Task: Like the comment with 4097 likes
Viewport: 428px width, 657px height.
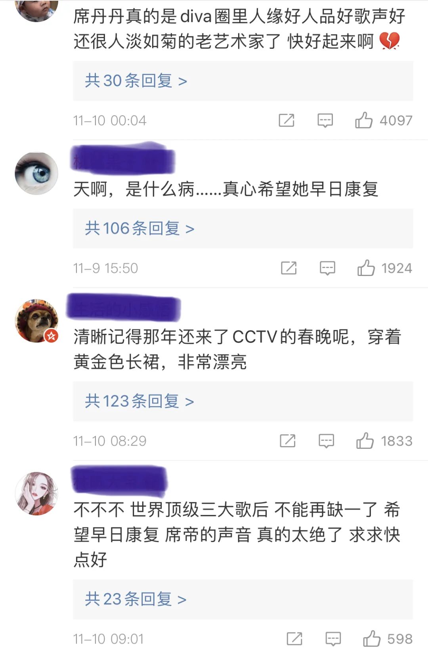Action: click(x=363, y=120)
